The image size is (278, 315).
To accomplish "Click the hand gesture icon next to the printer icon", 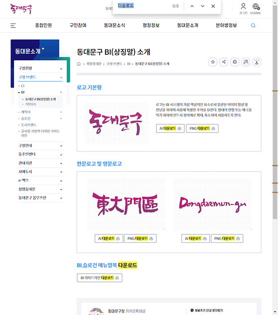I will 246,62.
